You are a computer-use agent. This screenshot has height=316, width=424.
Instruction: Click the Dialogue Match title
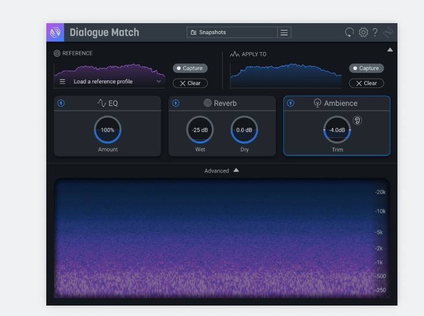(x=104, y=32)
